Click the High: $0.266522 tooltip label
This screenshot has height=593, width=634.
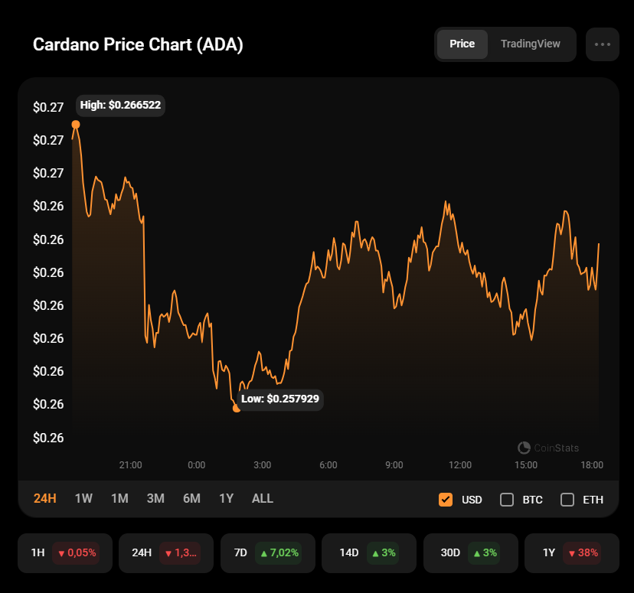coord(120,106)
